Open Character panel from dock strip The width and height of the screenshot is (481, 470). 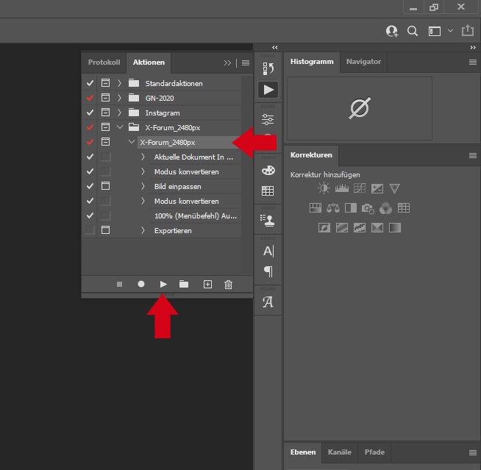[x=268, y=251]
